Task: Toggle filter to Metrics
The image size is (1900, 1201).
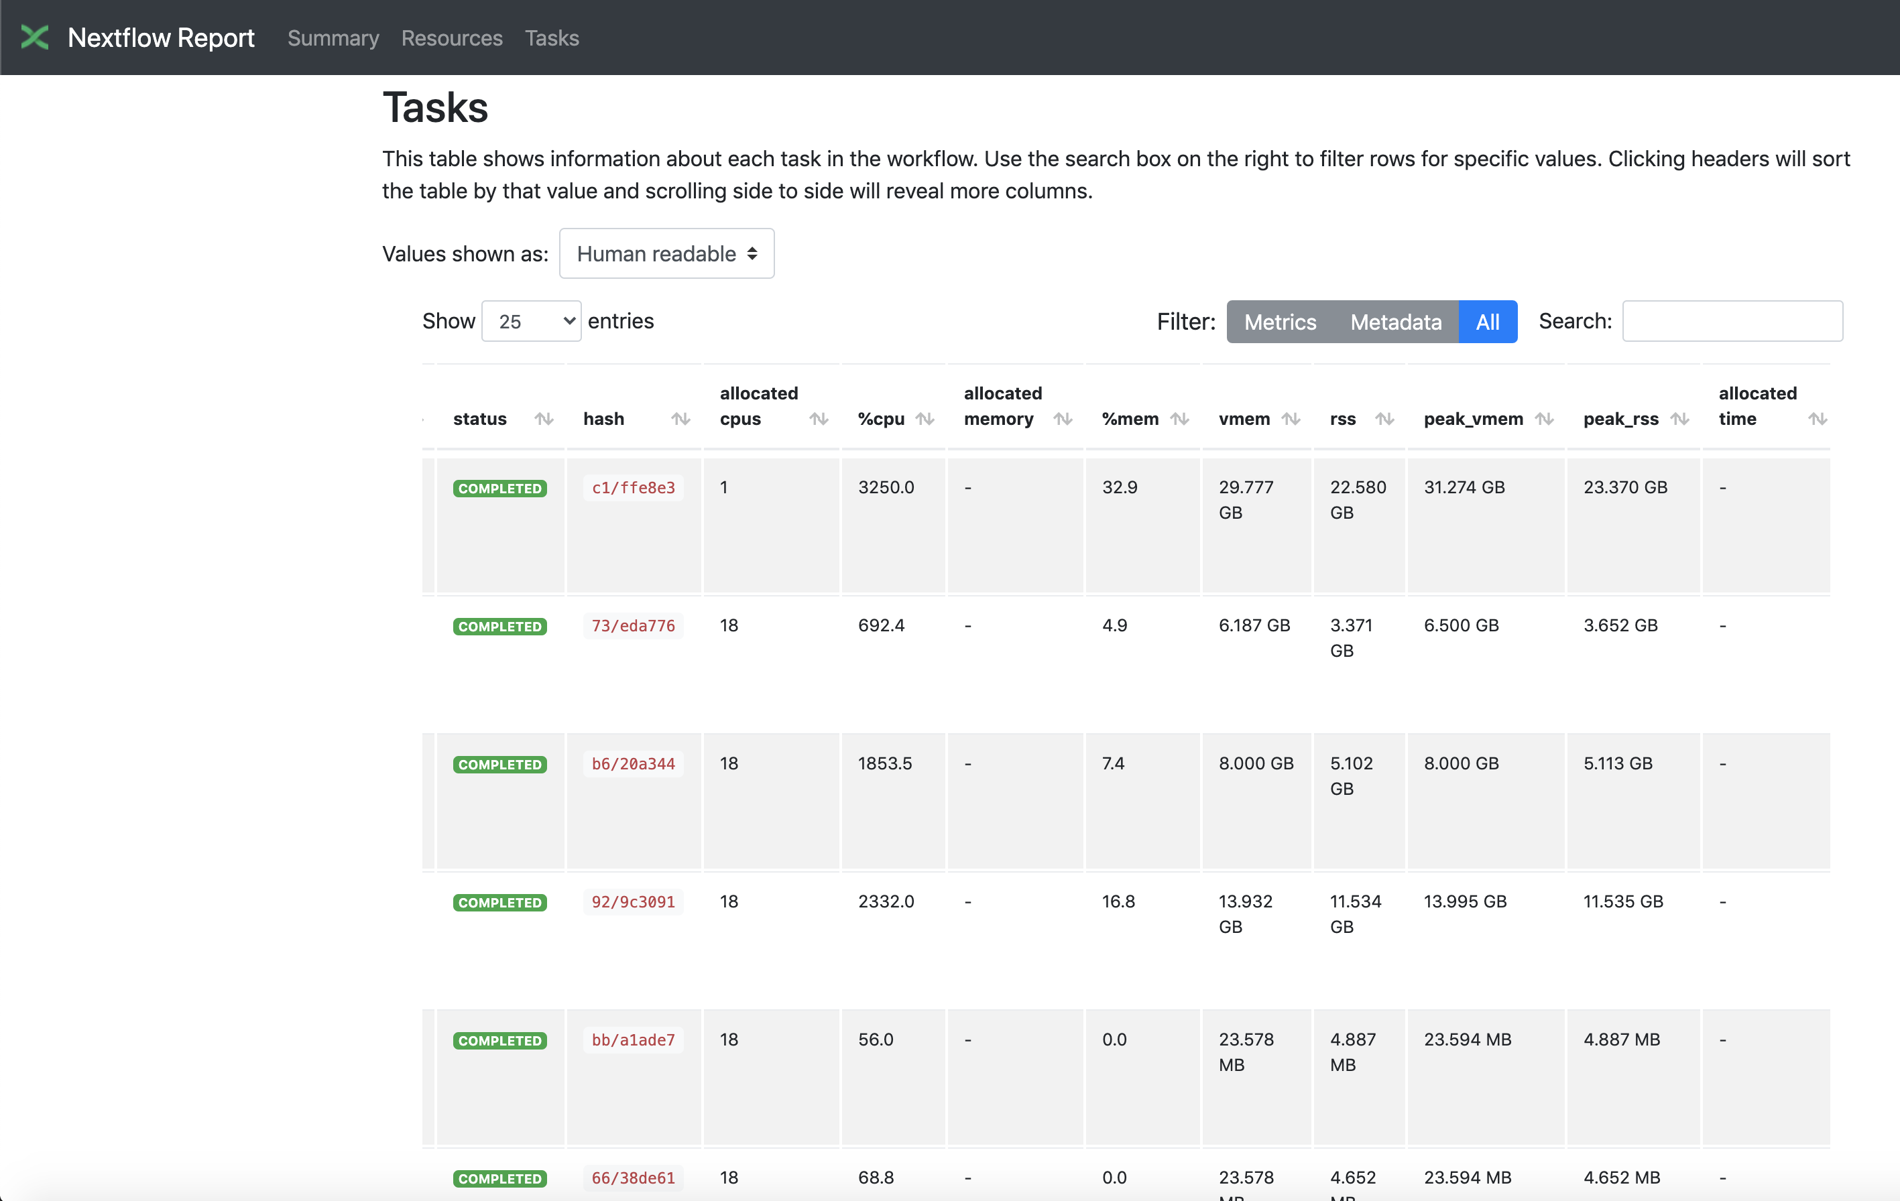Action: (1280, 322)
